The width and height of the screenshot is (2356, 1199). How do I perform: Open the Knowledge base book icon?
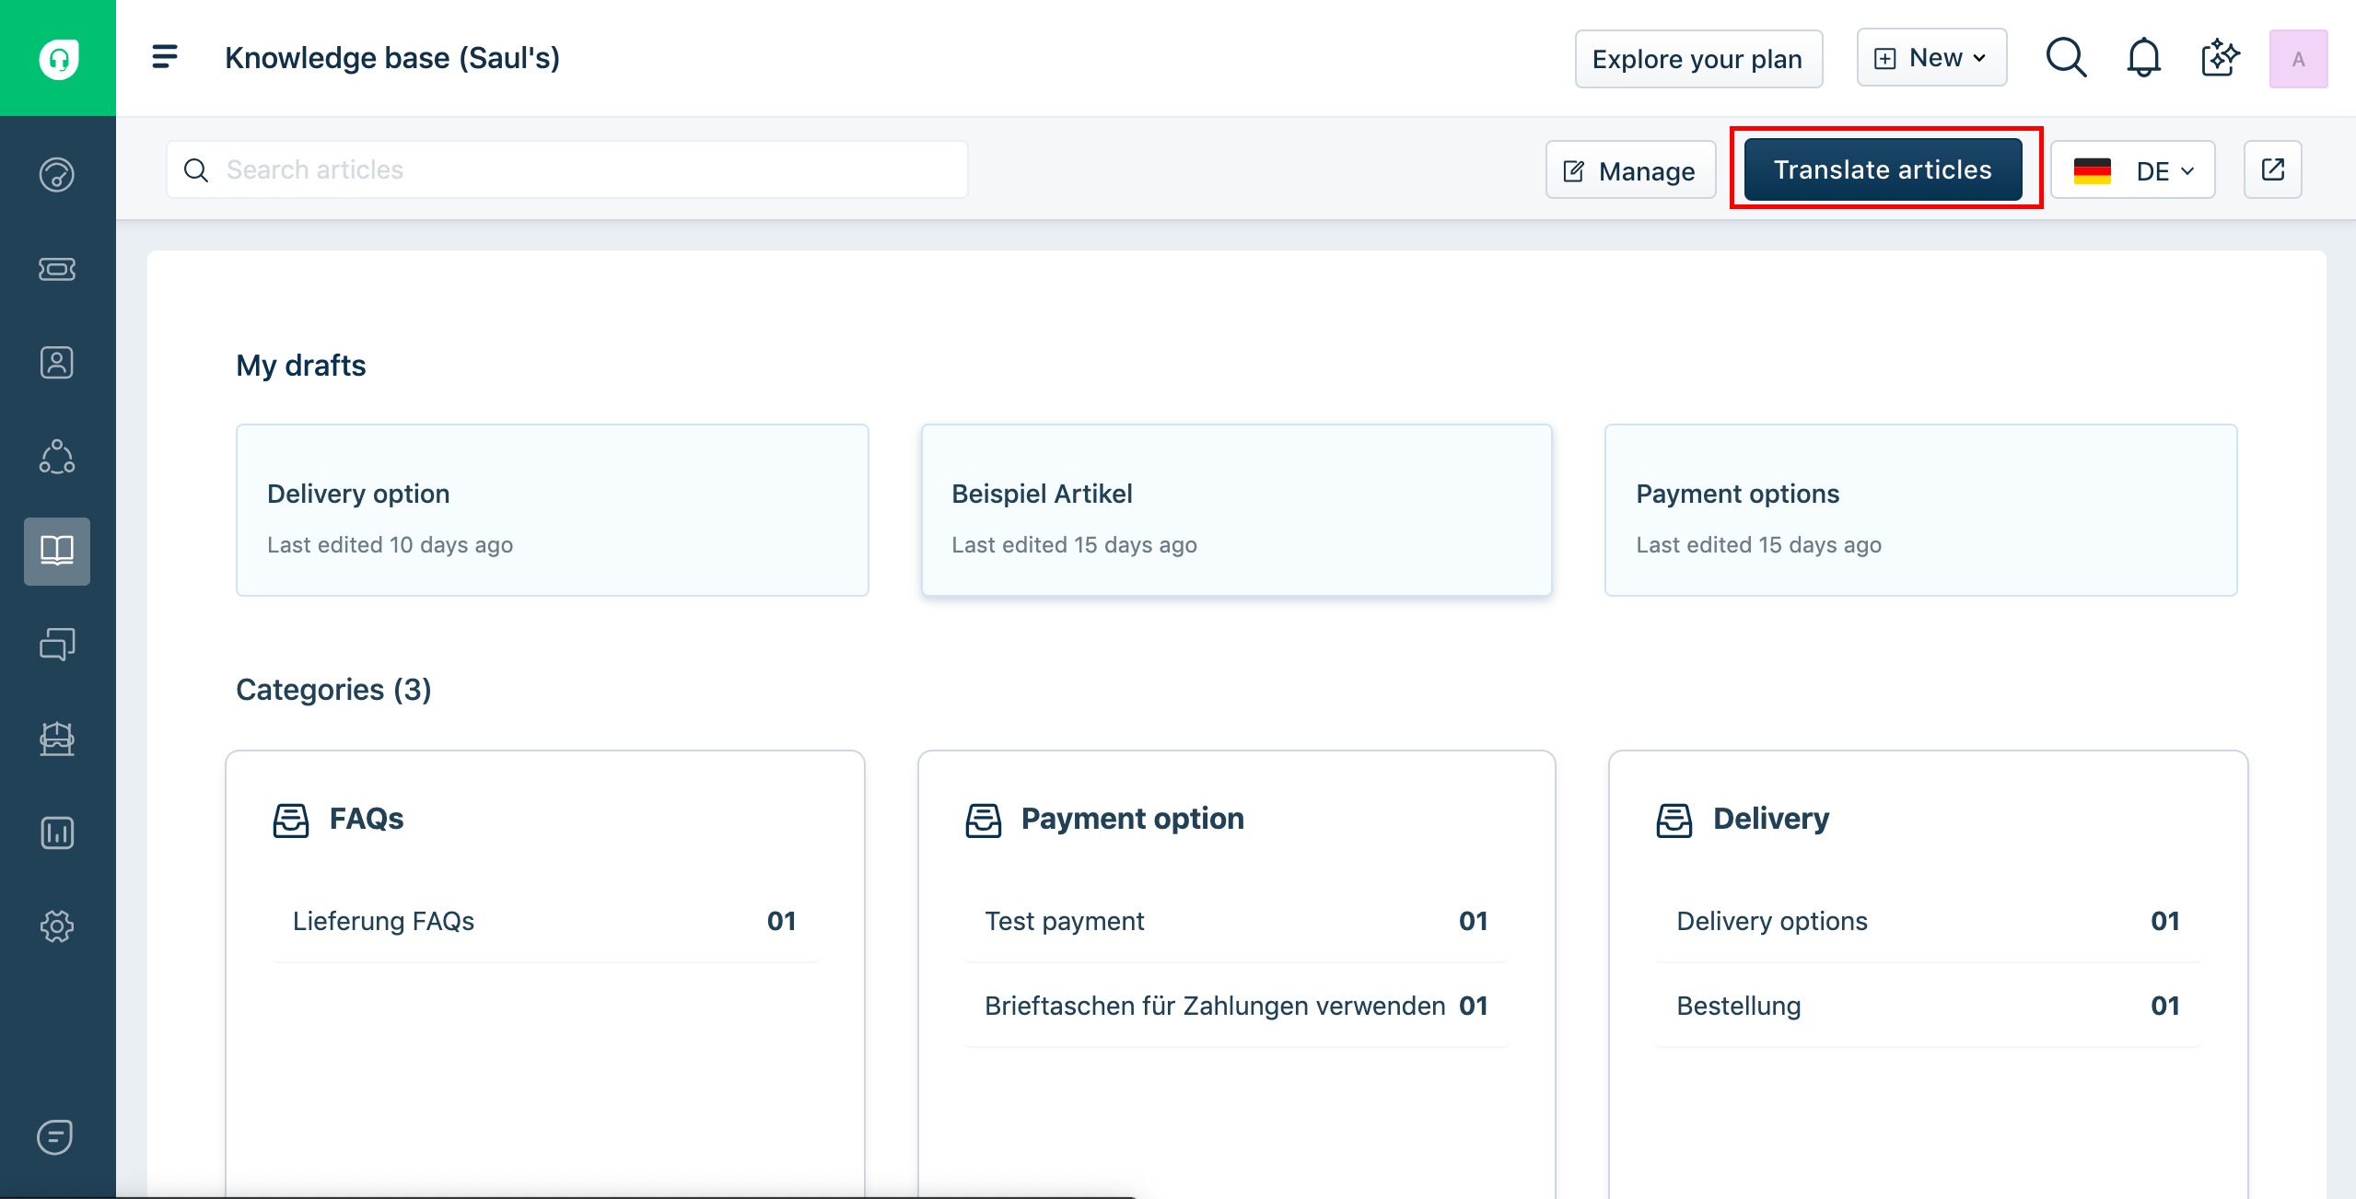(x=57, y=551)
